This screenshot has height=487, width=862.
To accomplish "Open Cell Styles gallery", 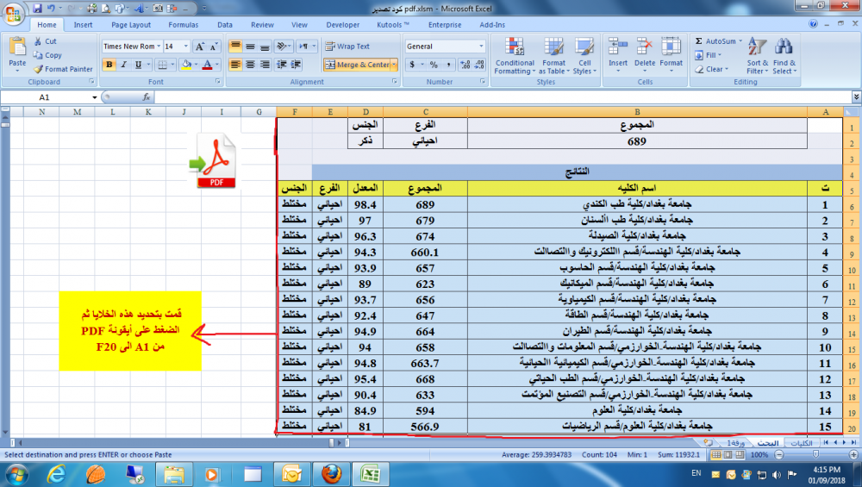I will tap(584, 55).
